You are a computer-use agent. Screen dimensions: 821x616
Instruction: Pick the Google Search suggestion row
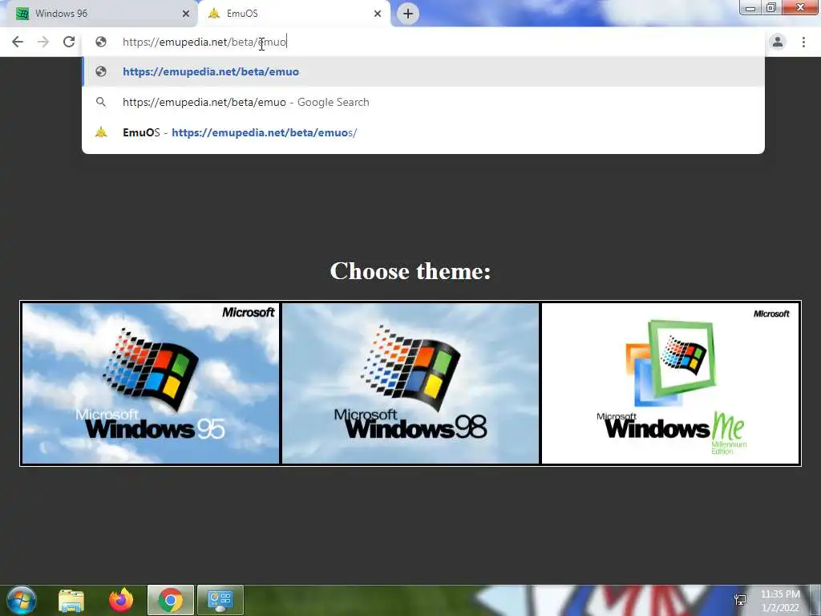[x=423, y=102]
